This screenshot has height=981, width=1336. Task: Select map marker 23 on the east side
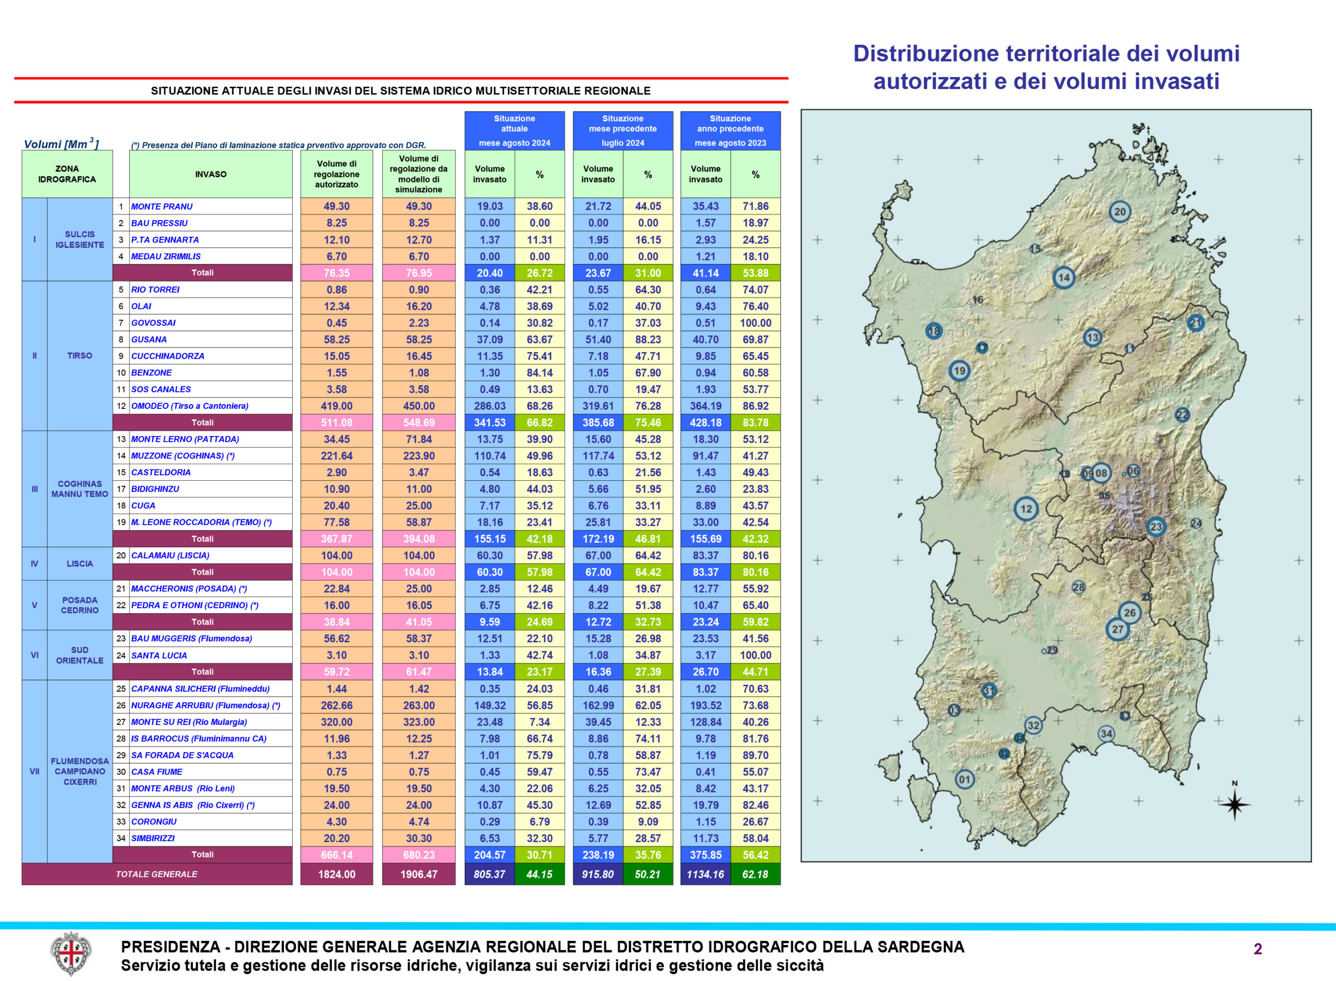coord(1155,527)
